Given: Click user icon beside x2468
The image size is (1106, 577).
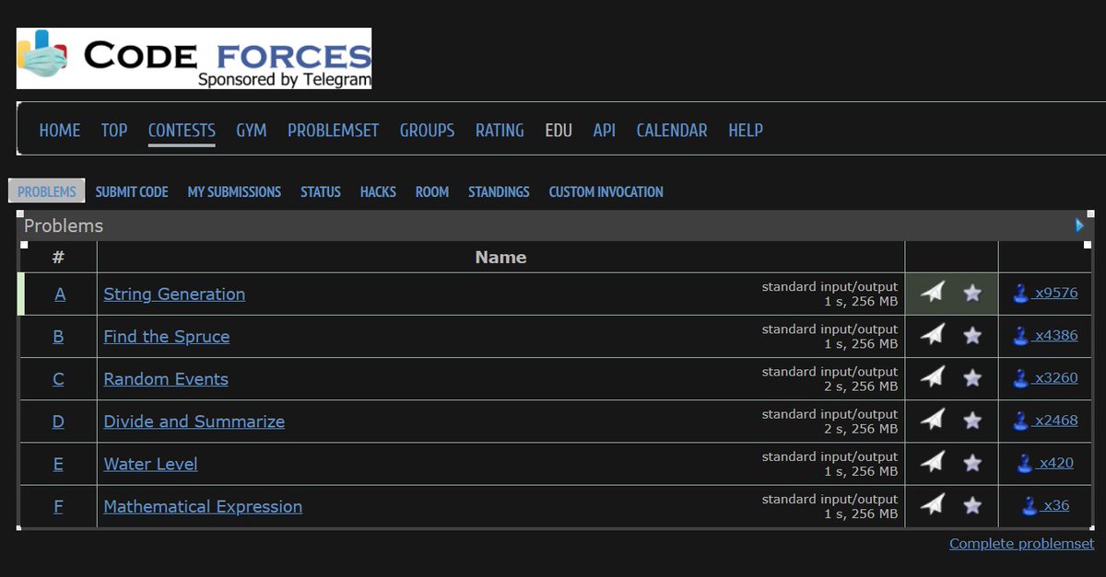Looking at the screenshot, I should coord(1020,421).
